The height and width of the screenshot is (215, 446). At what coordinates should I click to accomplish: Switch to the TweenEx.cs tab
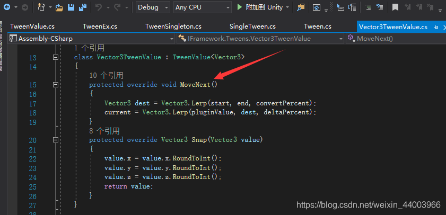[x=100, y=26]
